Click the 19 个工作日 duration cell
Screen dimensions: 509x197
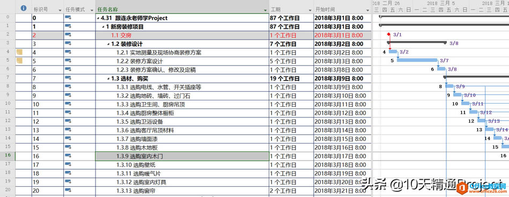click(291, 78)
